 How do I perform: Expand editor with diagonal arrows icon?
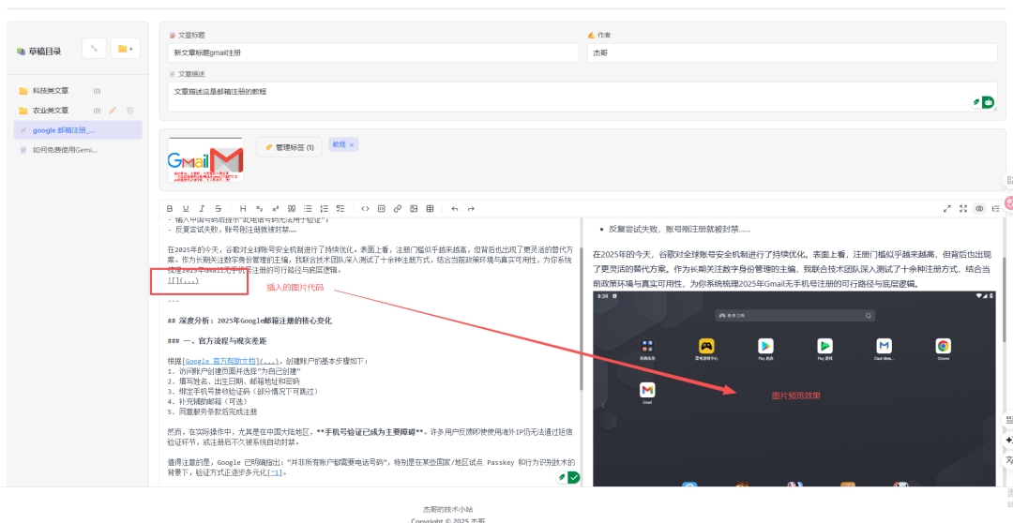click(x=947, y=209)
